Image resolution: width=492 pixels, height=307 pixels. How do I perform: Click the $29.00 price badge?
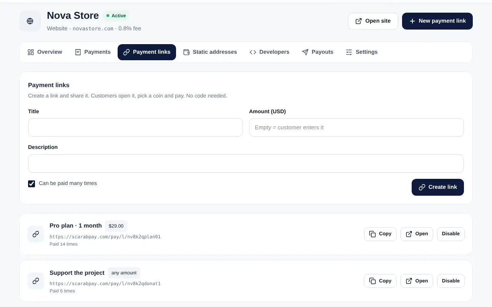116,226
